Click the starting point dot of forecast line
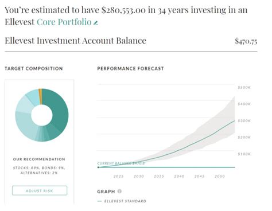Screen dimensions: 272x211 click(x=98, y=167)
